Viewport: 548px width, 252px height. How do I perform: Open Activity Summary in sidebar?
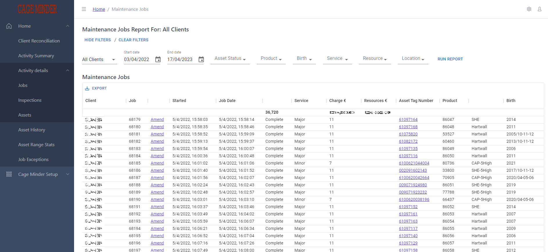[36, 56]
